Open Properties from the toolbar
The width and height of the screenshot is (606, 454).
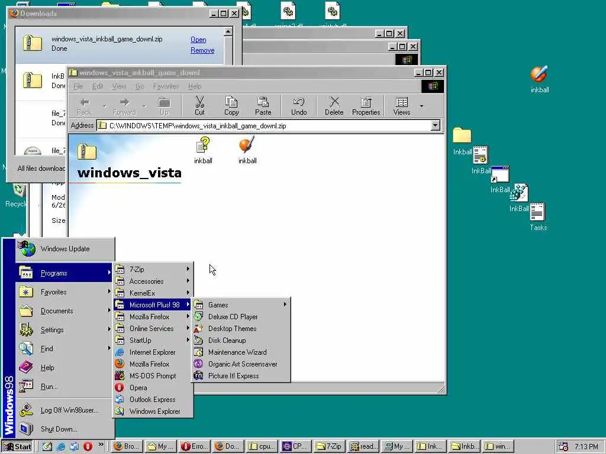coord(366,106)
